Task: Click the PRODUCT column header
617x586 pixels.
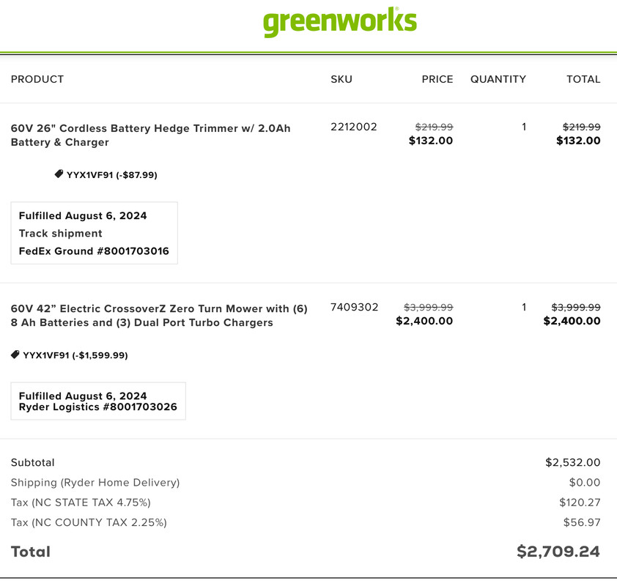Action: pos(37,79)
